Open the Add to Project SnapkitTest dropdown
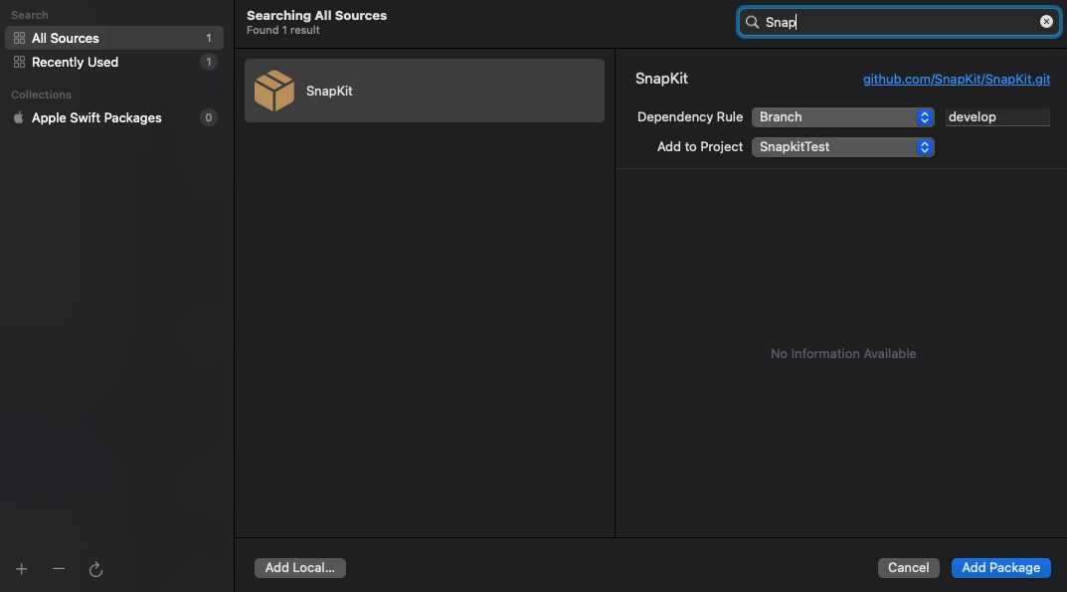Image resolution: width=1067 pixels, height=592 pixels. pyautogui.click(x=842, y=147)
